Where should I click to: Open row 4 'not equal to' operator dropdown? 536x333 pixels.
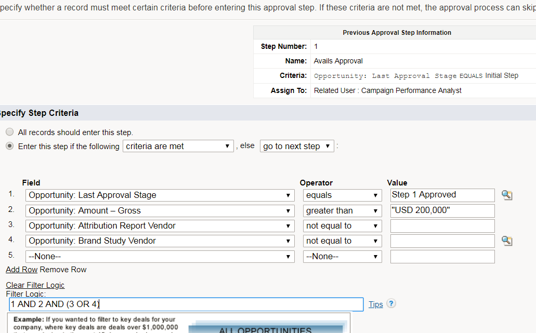pyautogui.click(x=343, y=241)
